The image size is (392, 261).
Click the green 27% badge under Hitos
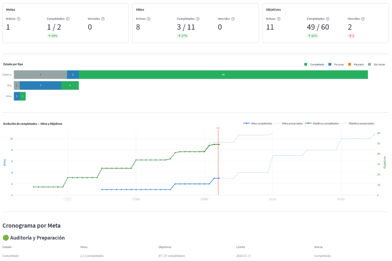point(183,36)
